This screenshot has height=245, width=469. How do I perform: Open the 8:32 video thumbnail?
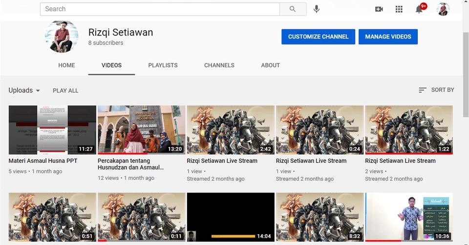point(320,217)
